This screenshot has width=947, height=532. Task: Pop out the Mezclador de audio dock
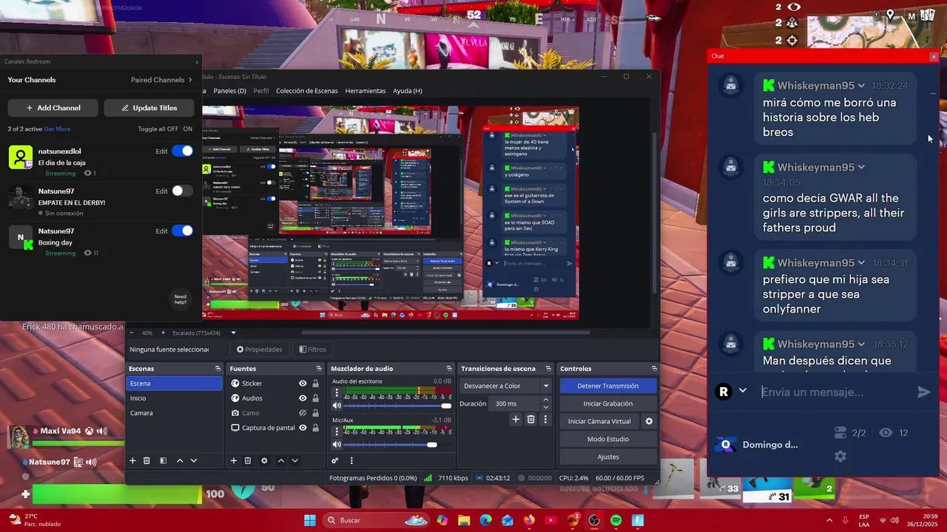tap(449, 368)
